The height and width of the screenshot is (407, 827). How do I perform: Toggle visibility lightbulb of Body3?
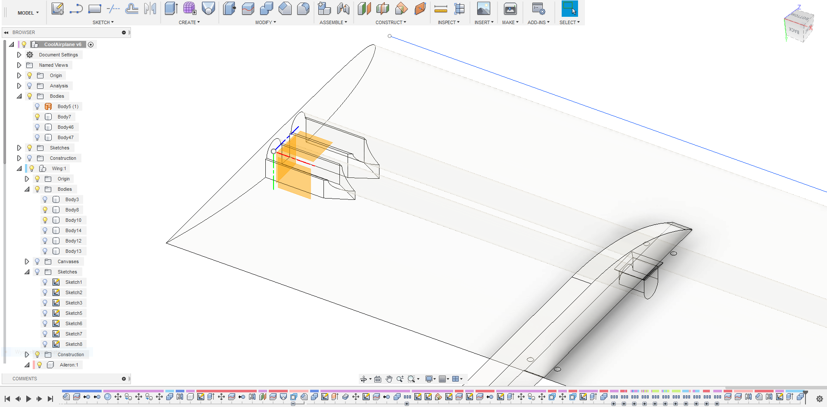click(x=45, y=199)
